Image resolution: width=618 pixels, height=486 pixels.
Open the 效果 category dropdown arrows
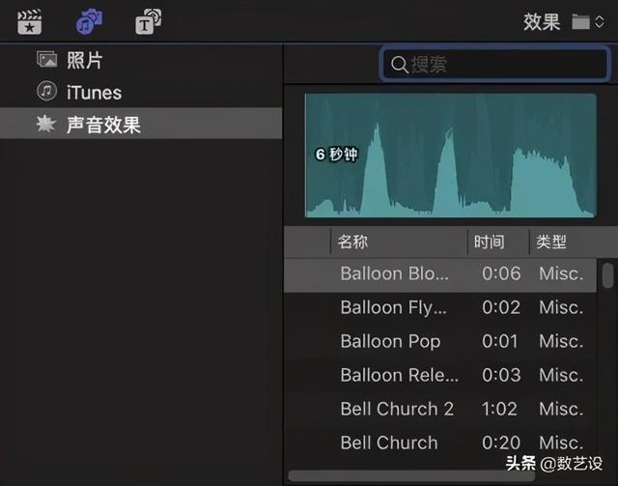point(600,21)
